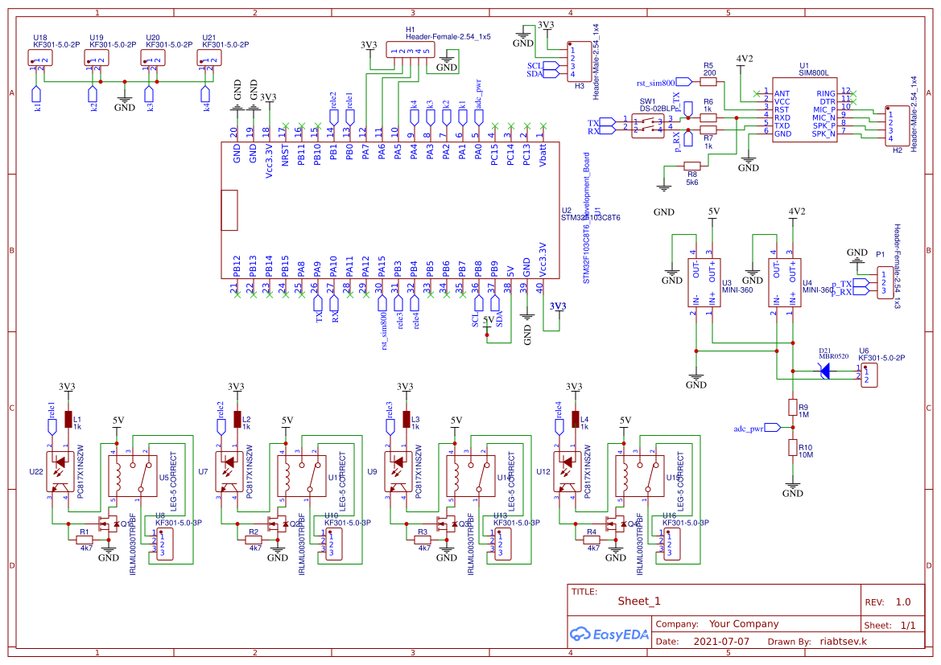The width and height of the screenshot is (941, 665).
Task: Click the GND ground symbol near U1
Action: point(749,159)
